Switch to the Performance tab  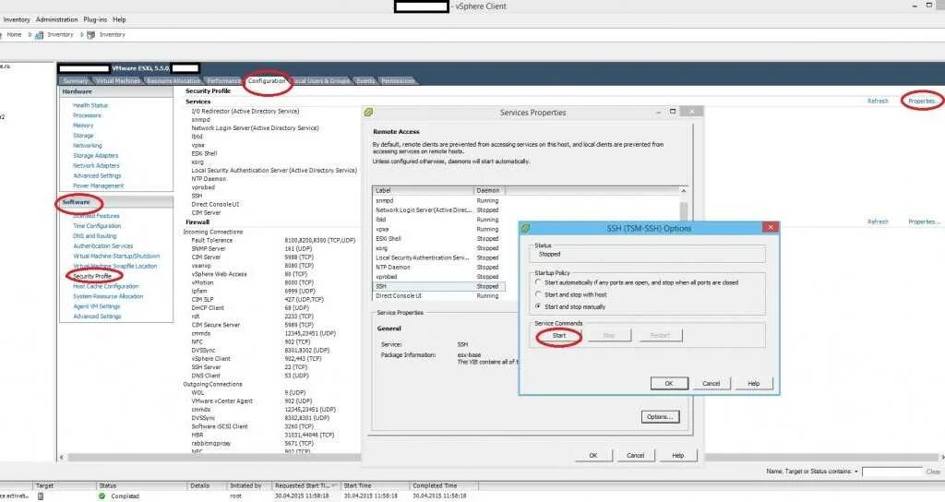coord(223,81)
